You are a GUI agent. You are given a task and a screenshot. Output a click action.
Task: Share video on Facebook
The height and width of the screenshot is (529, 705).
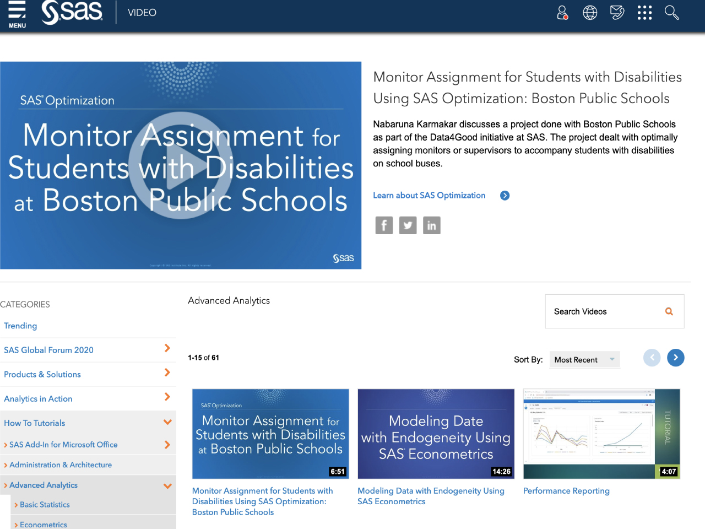[384, 225]
